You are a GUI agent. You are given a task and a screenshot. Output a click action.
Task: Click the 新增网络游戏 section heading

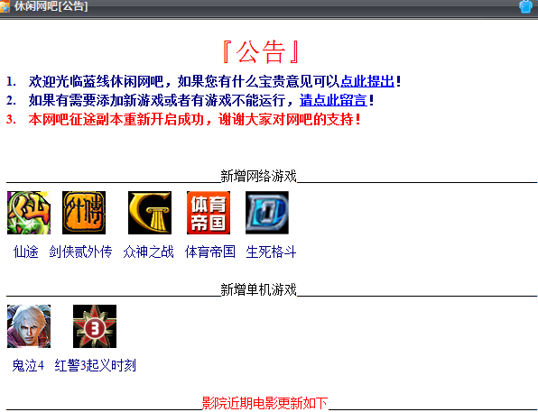pos(258,176)
